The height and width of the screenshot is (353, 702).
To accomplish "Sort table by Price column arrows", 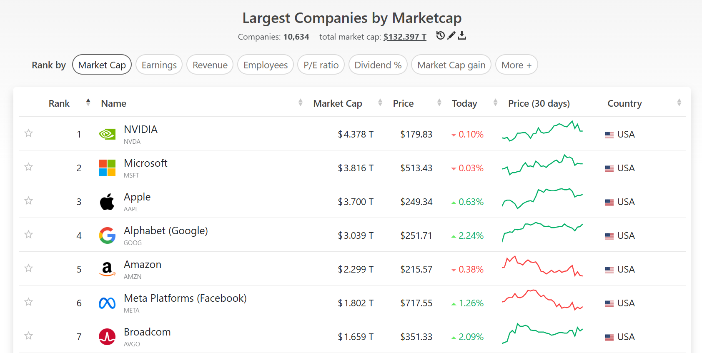I will coord(439,103).
